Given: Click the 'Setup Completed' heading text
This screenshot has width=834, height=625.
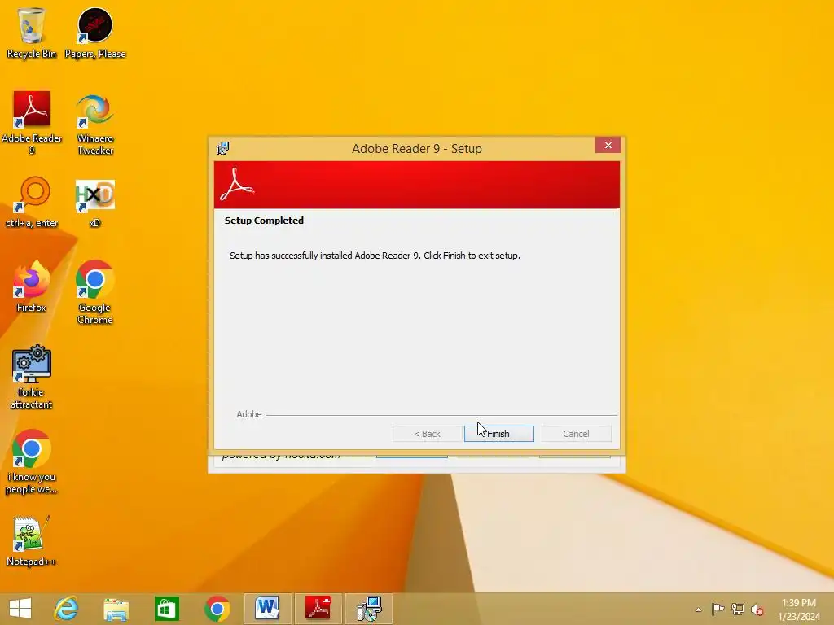Looking at the screenshot, I should tap(264, 221).
